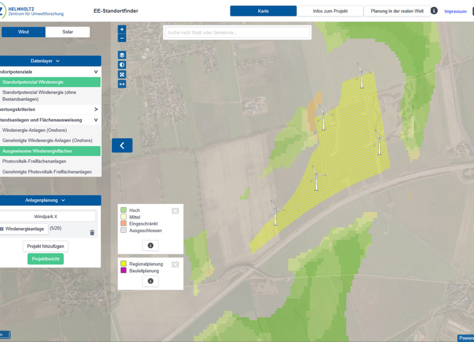
Task: Open the info icon beside Planung in der realen Welt
Action: tap(434, 11)
